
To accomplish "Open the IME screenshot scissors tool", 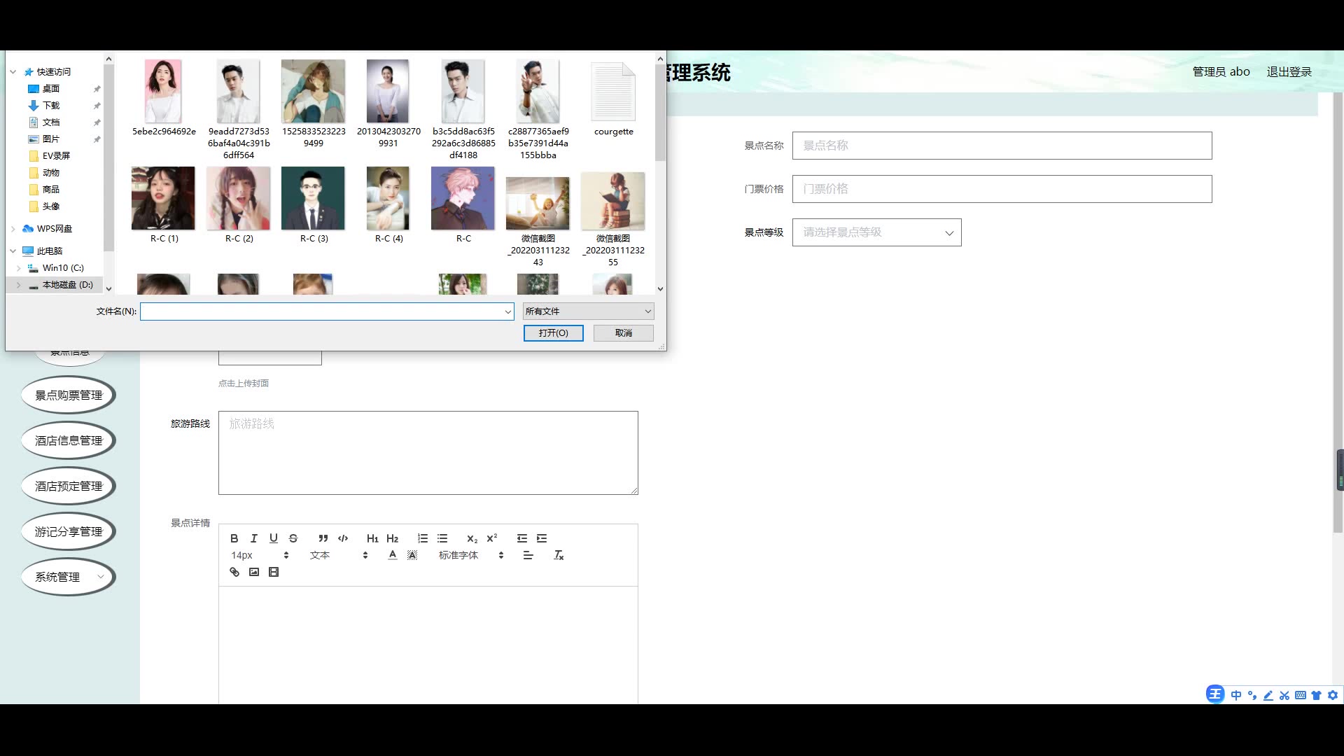I will (1284, 695).
